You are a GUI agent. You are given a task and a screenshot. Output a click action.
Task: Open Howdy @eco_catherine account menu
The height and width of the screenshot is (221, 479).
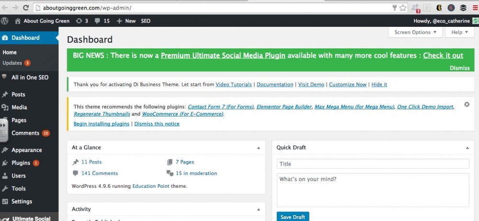(445, 21)
